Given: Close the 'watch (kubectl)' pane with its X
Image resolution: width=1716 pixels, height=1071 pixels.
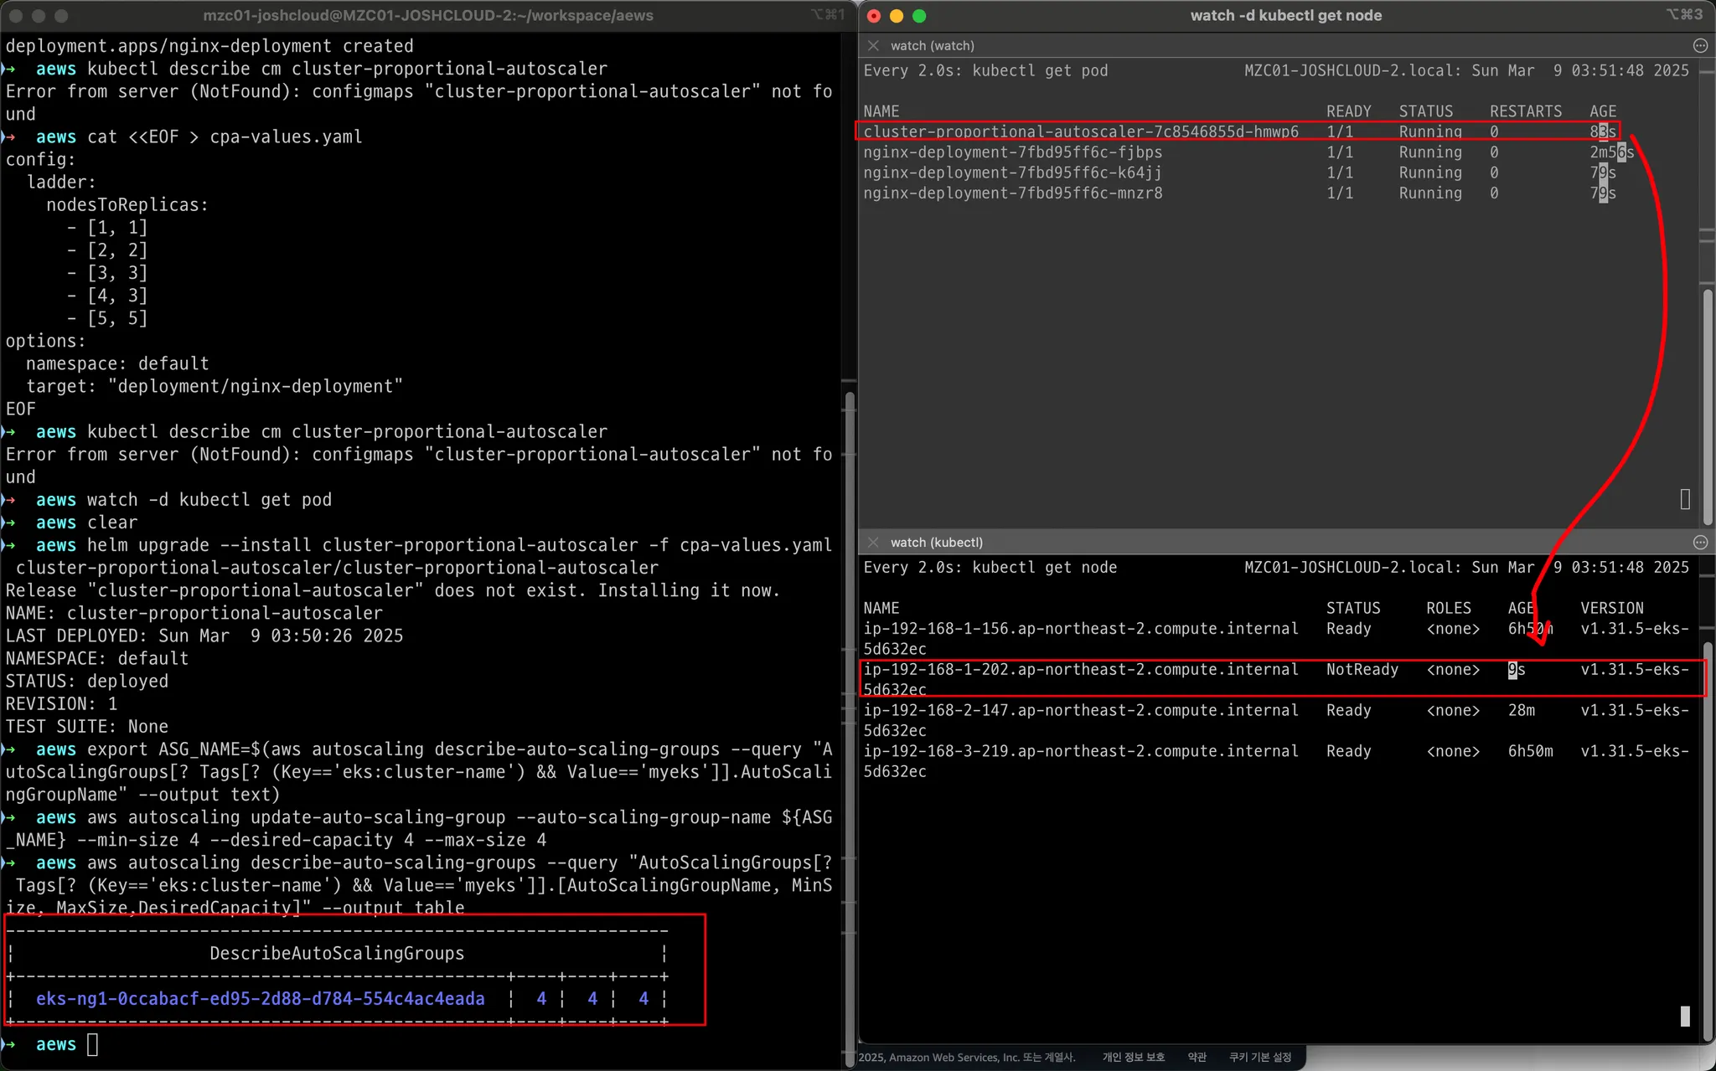Looking at the screenshot, I should coord(873,542).
